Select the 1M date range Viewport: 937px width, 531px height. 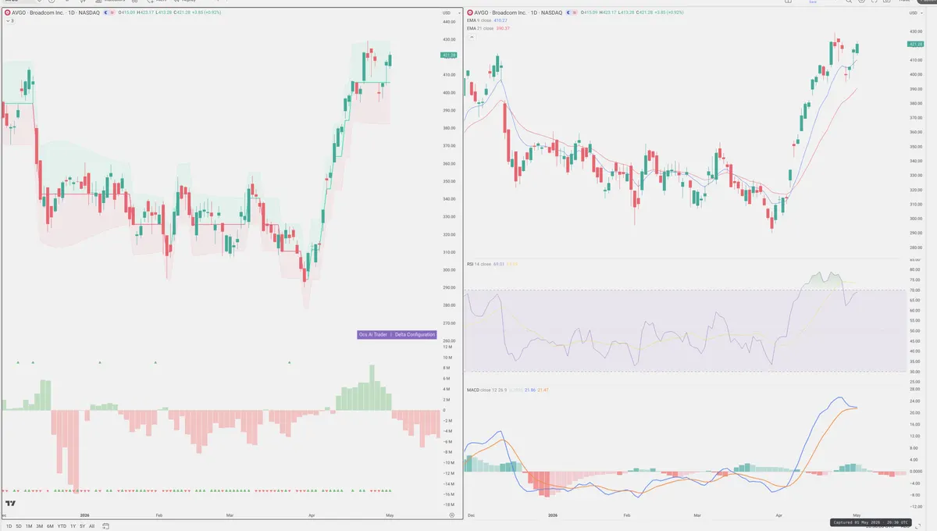29,526
